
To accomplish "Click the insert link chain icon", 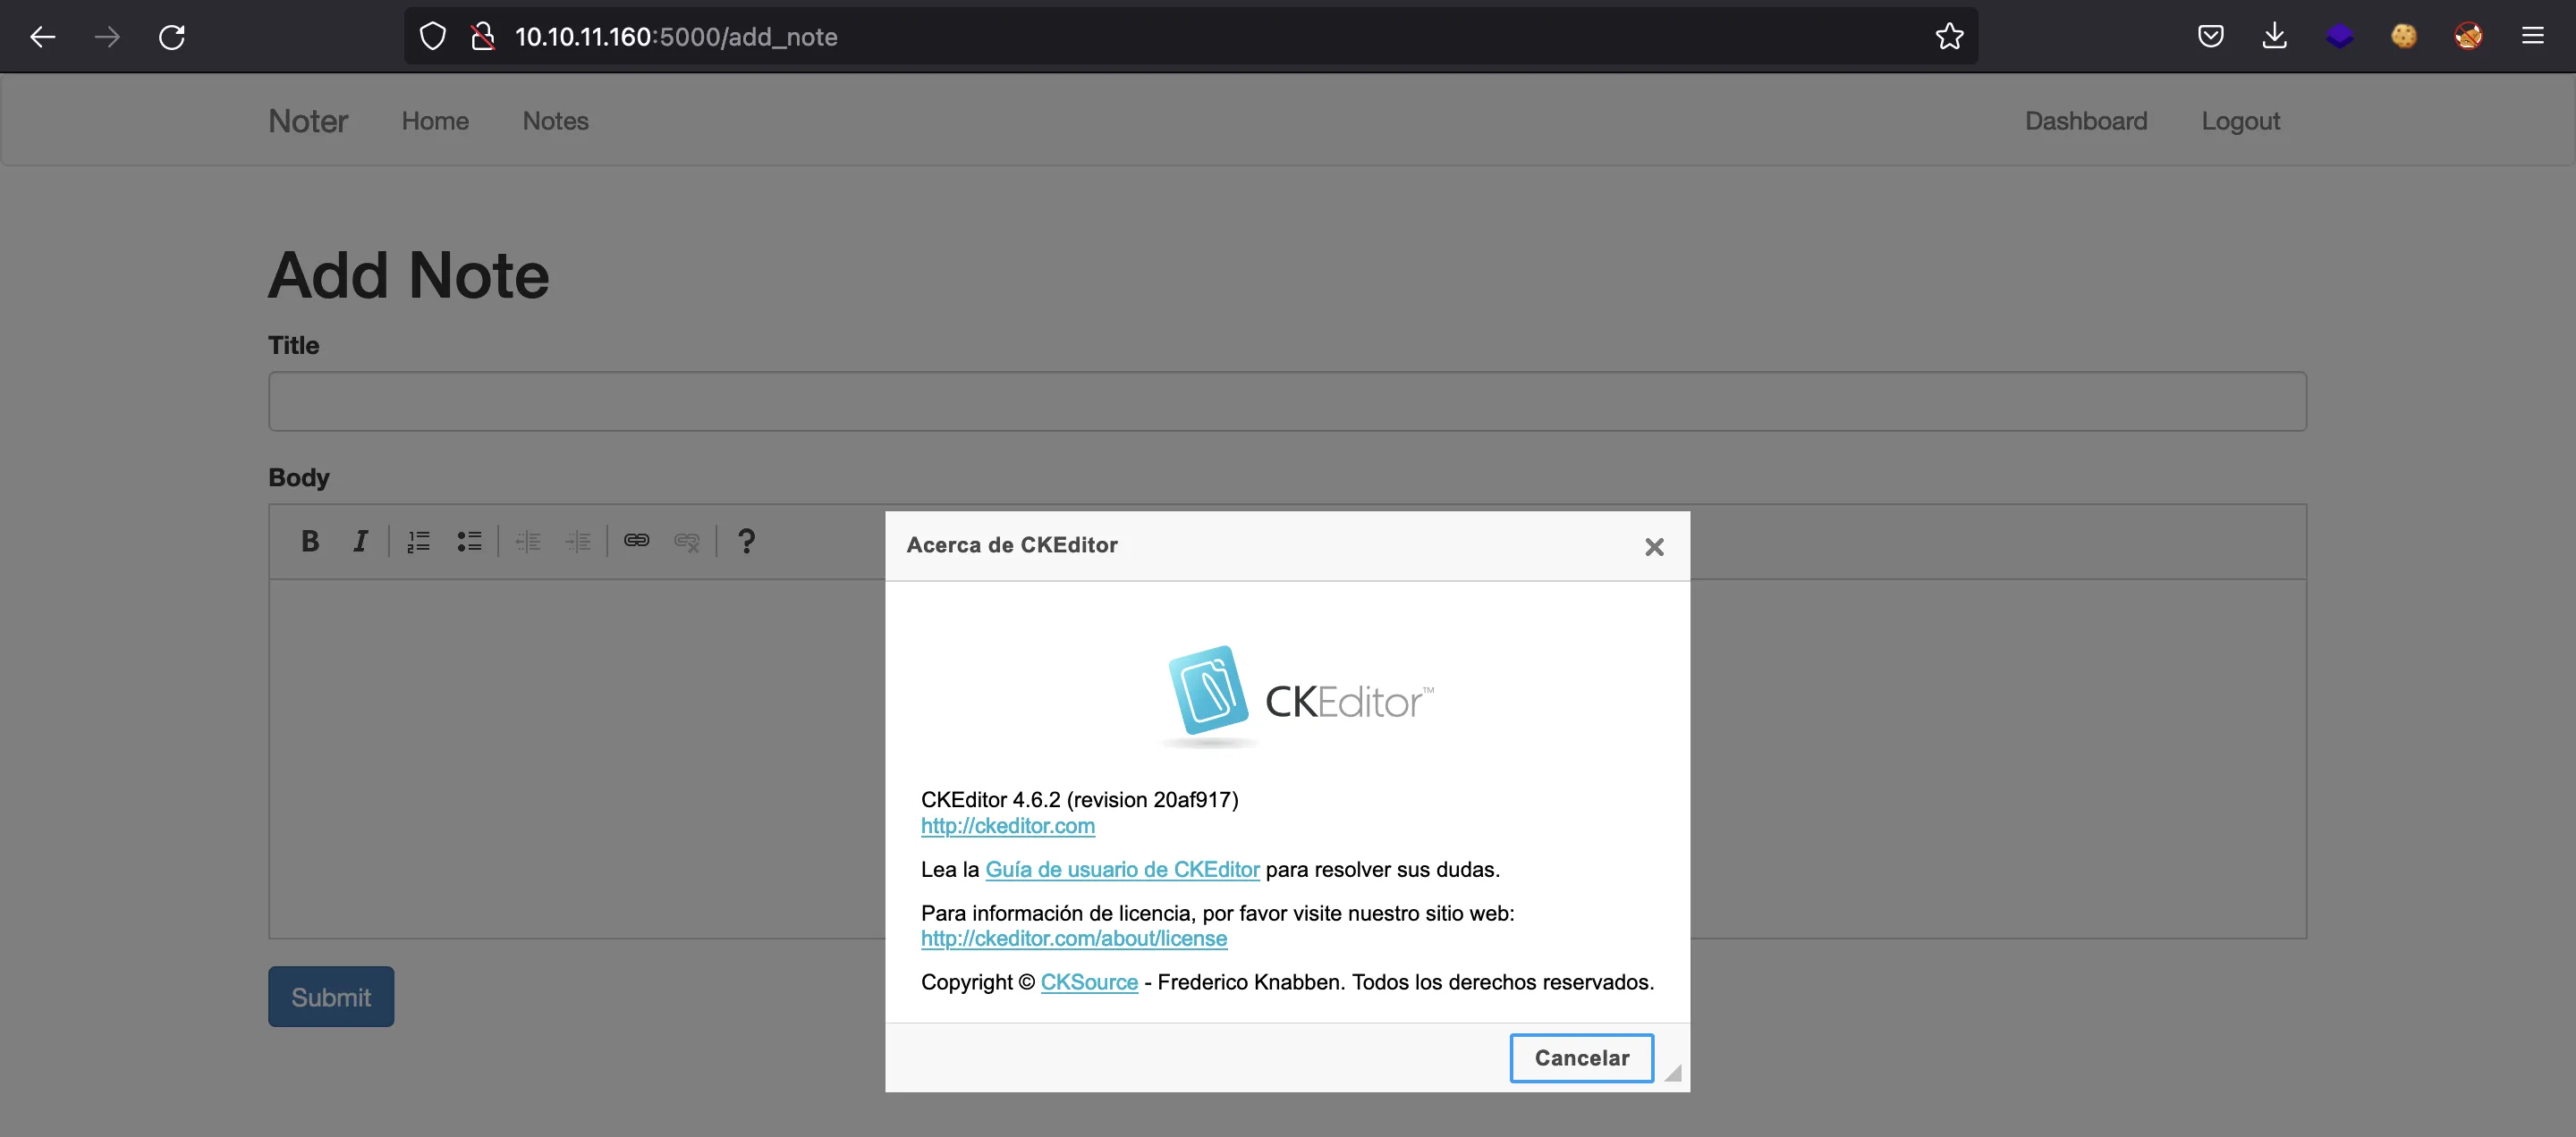I will (x=637, y=541).
